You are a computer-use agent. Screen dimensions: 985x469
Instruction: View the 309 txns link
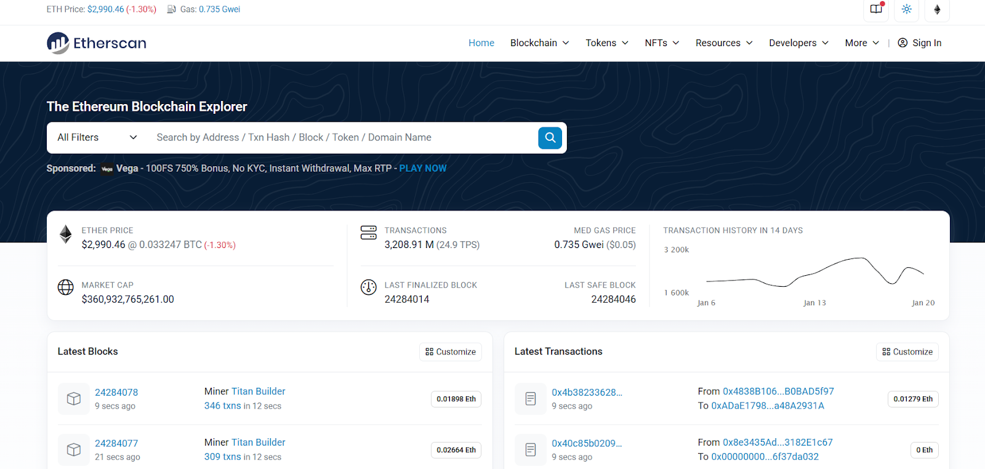point(223,457)
